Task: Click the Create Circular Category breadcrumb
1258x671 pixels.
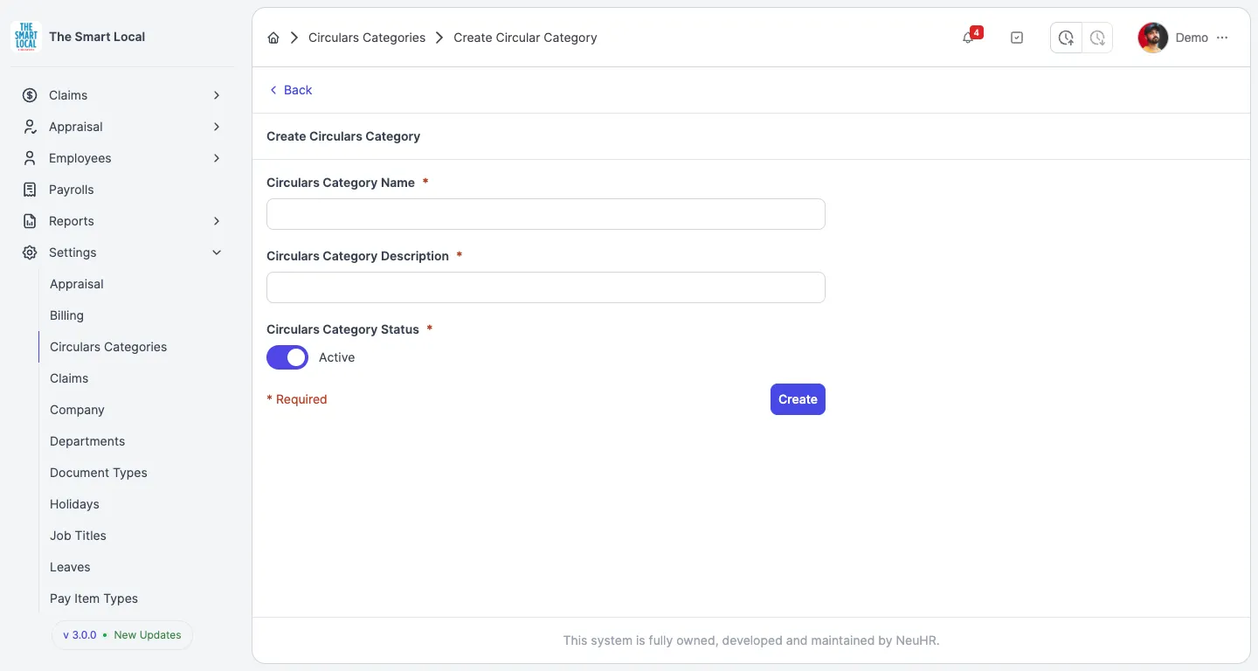Action: coord(525,38)
